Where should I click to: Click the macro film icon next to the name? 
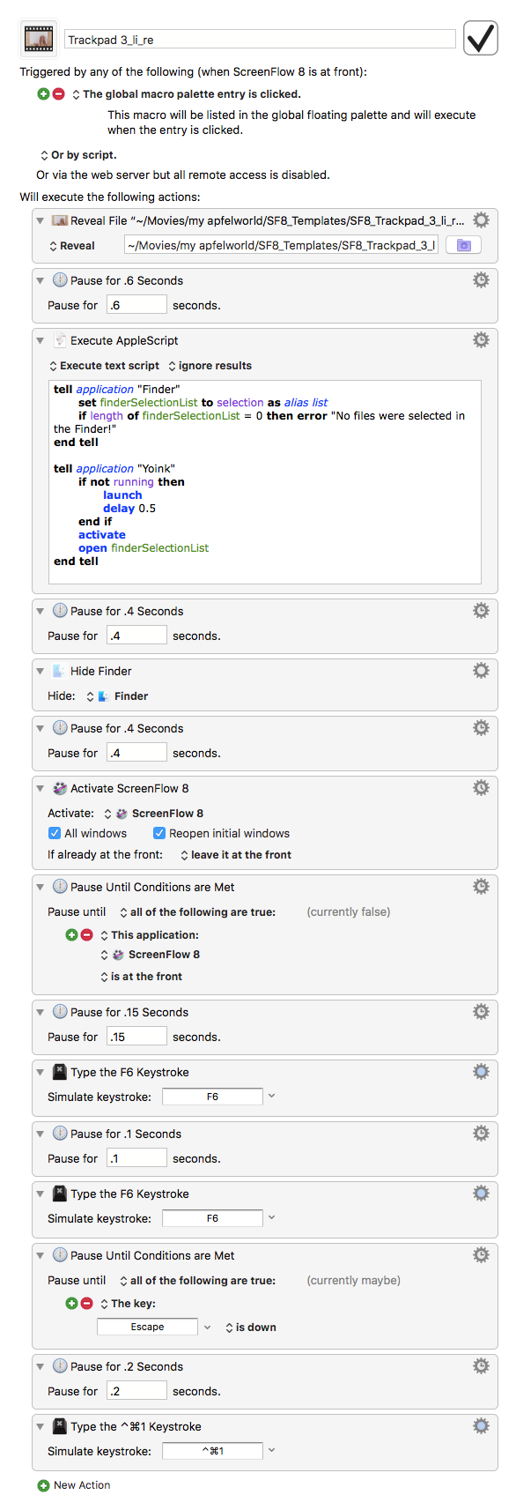coord(39,39)
